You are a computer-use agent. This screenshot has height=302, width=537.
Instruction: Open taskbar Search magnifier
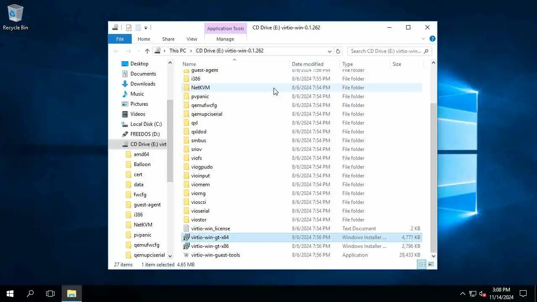[x=30, y=294]
